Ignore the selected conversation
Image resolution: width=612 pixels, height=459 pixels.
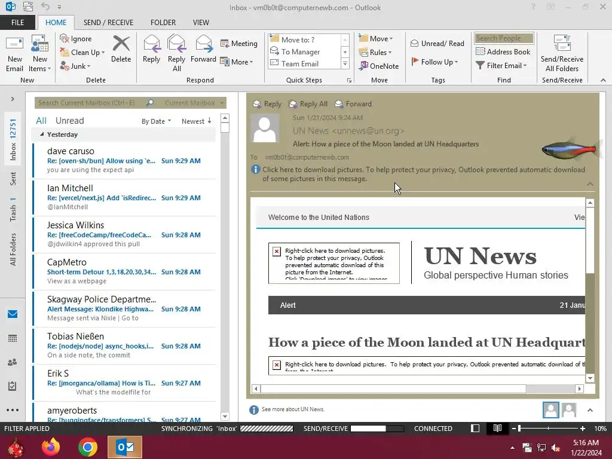pos(76,39)
